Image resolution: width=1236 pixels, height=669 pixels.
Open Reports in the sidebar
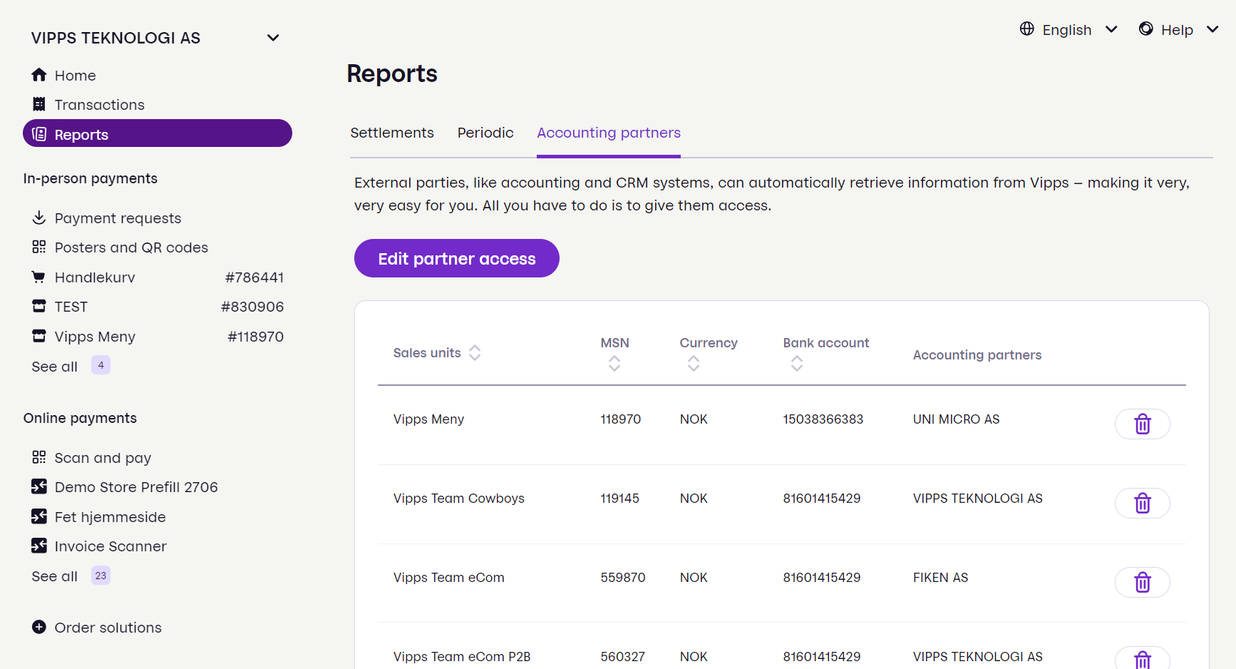(x=158, y=133)
